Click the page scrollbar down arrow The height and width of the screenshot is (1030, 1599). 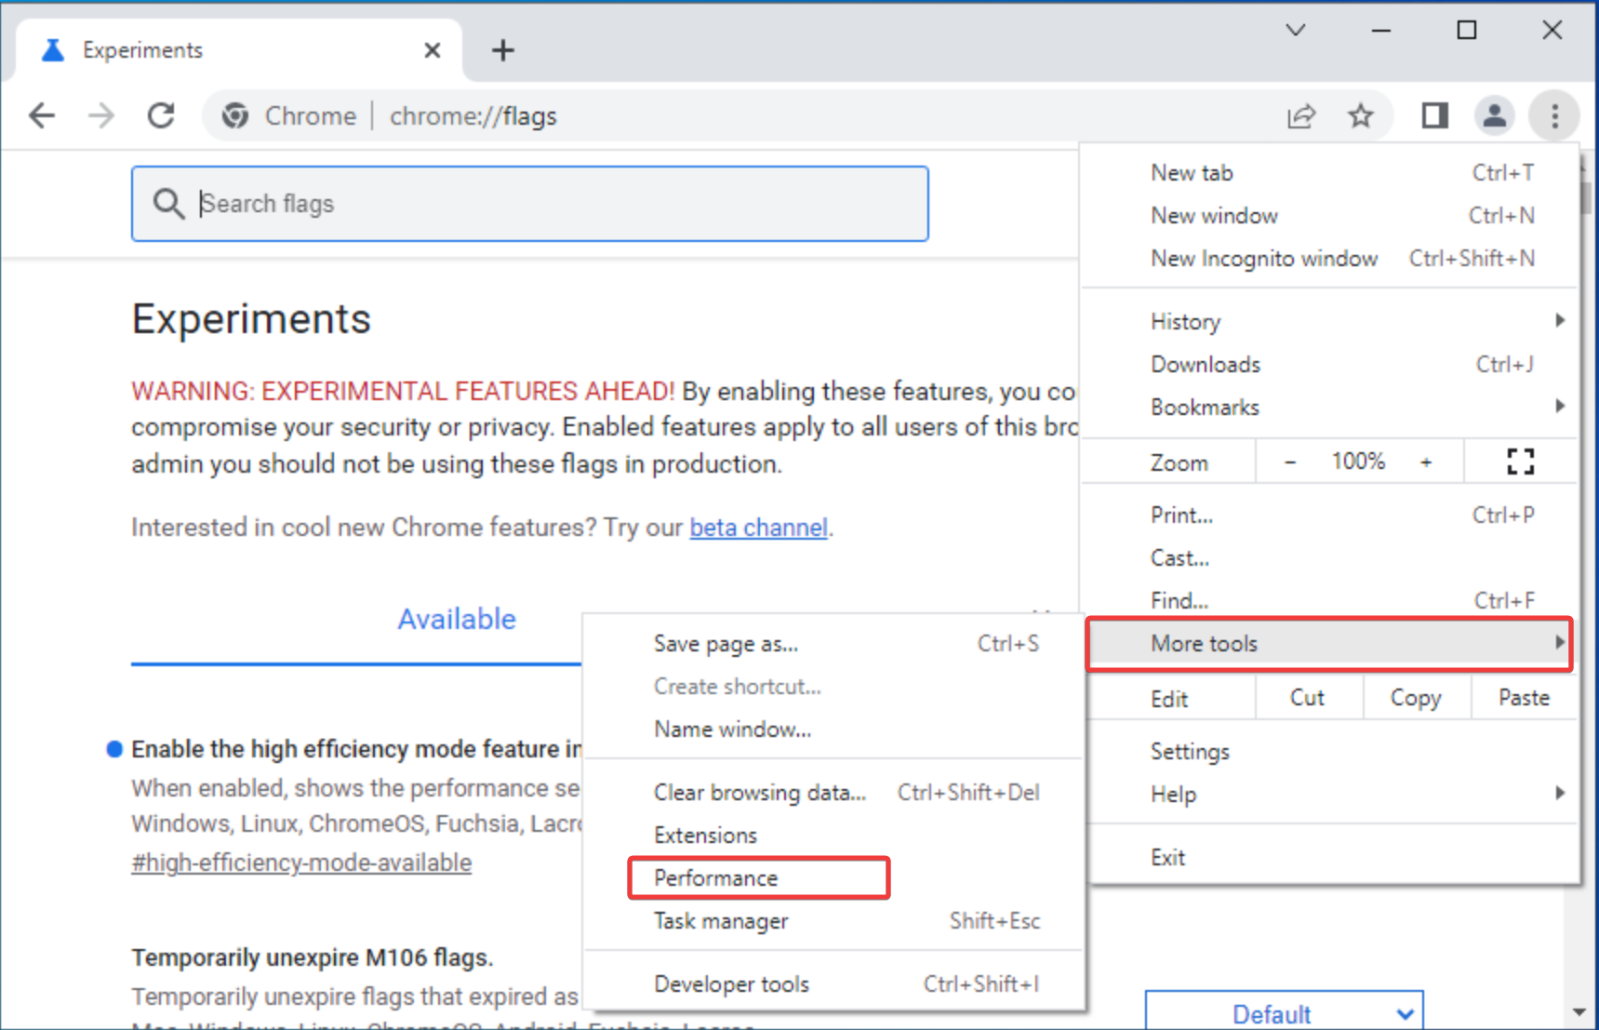tap(1580, 1012)
